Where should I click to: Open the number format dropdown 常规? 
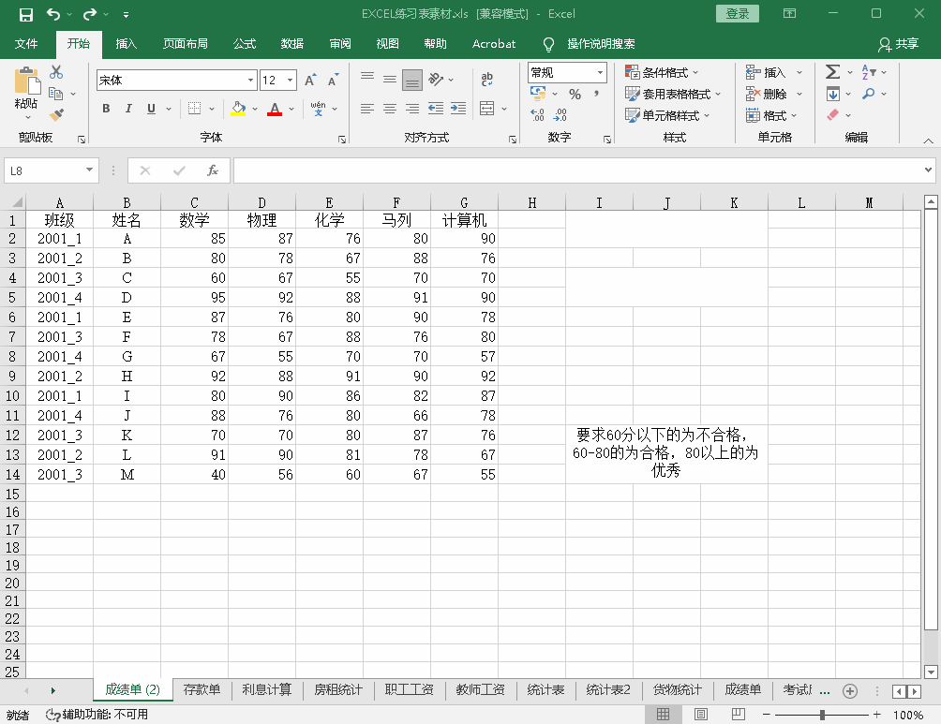pyautogui.click(x=600, y=72)
